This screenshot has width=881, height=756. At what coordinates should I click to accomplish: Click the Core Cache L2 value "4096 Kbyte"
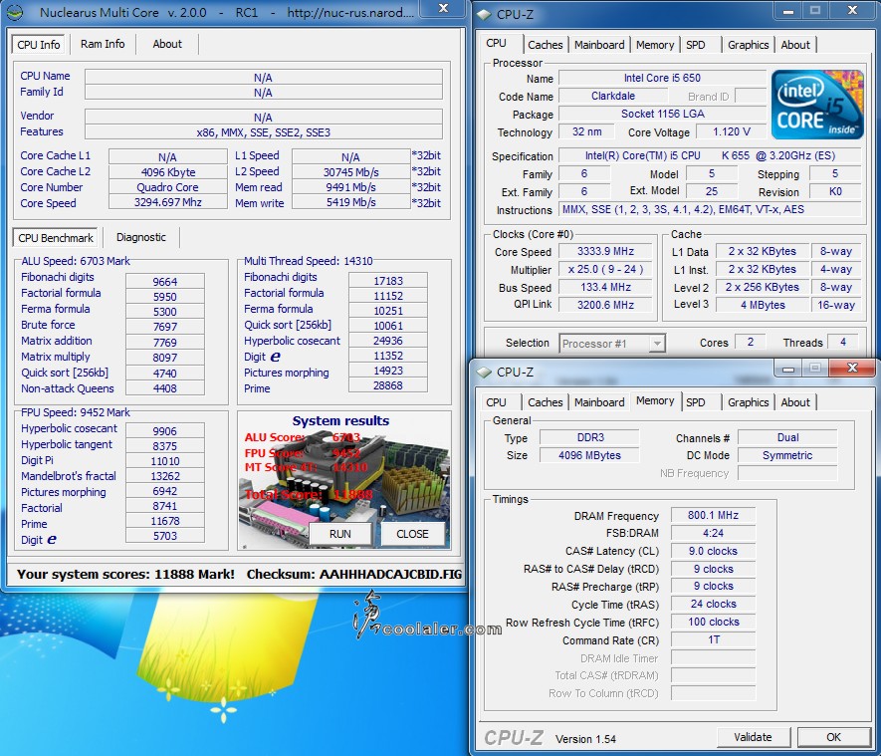tap(168, 172)
